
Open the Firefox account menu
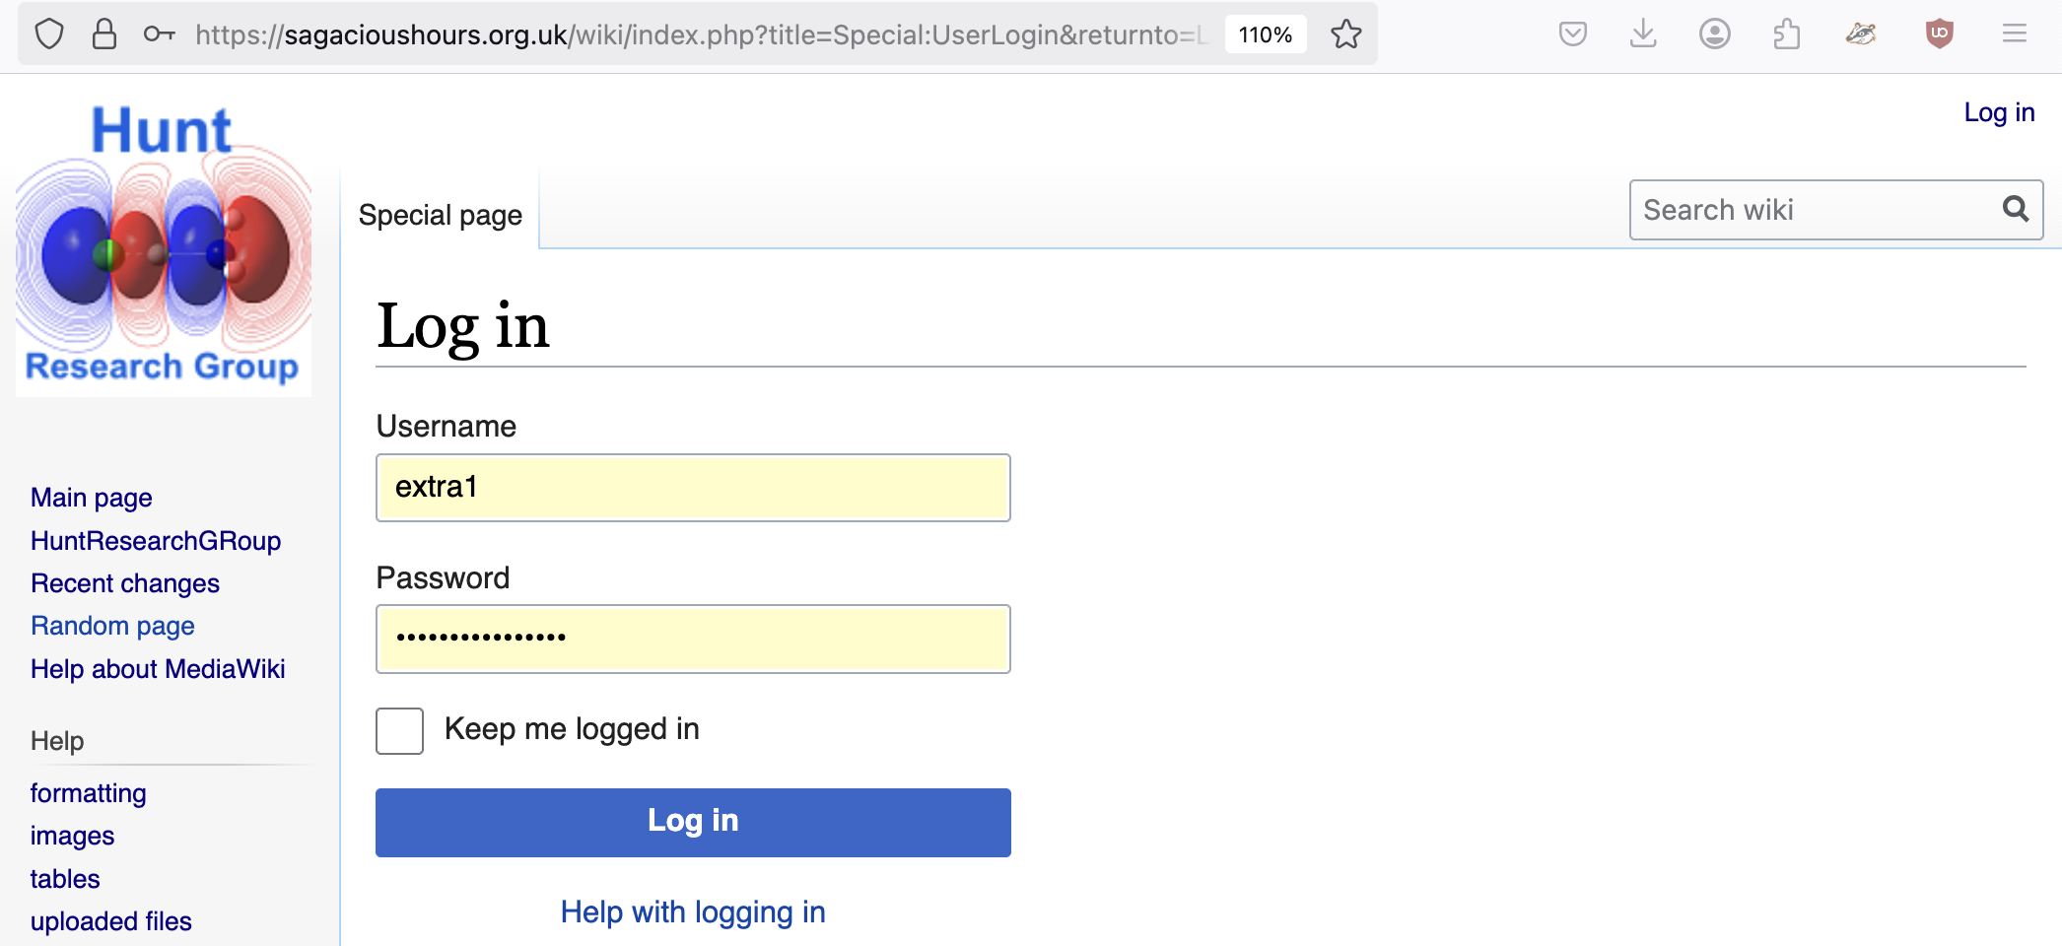point(1715,33)
